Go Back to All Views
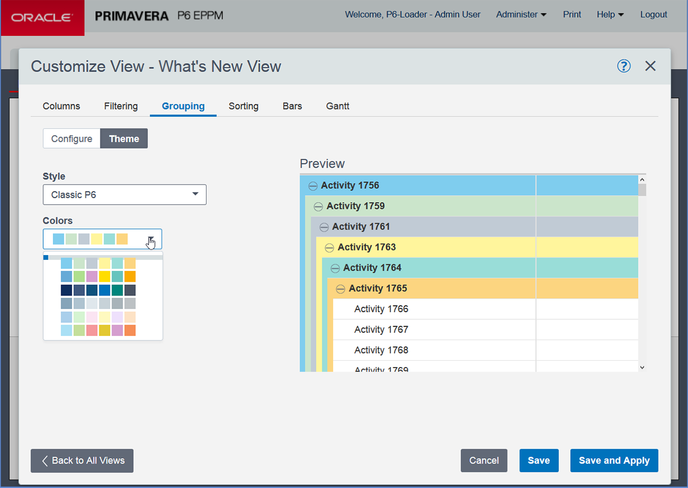 click(x=82, y=460)
